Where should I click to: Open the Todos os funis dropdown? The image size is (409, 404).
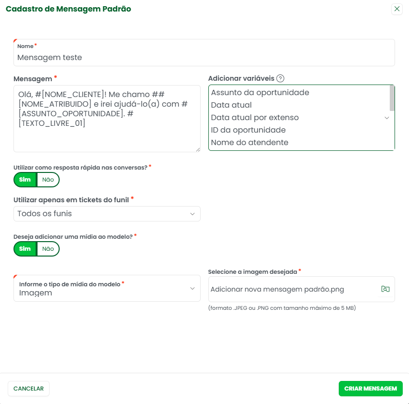(x=107, y=214)
